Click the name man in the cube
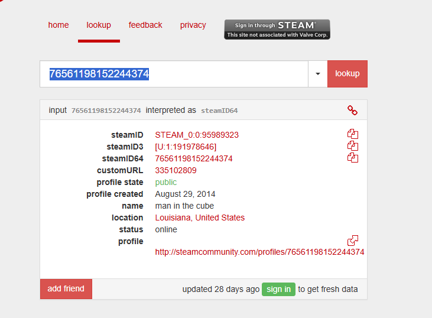This screenshot has width=432, height=318. [x=184, y=206]
